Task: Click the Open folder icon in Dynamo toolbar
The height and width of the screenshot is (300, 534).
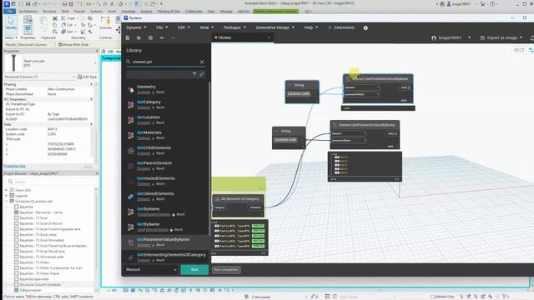Action: (x=139, y=37)
